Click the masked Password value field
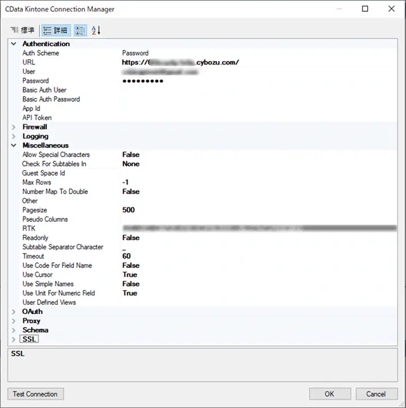This screenshot has height=408, width=406. tap(259, 81)
